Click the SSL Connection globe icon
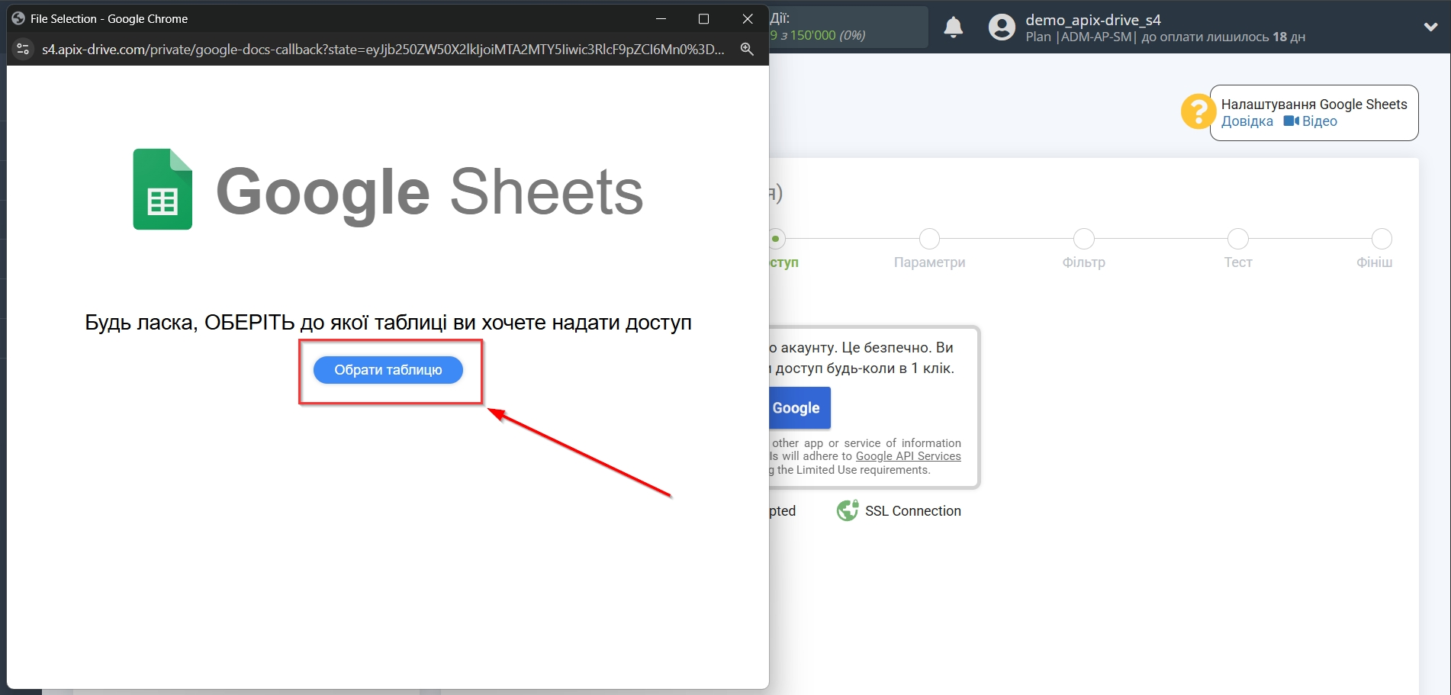The height and width of the screenshot is (695, 1451). click(x=848, y=510)
